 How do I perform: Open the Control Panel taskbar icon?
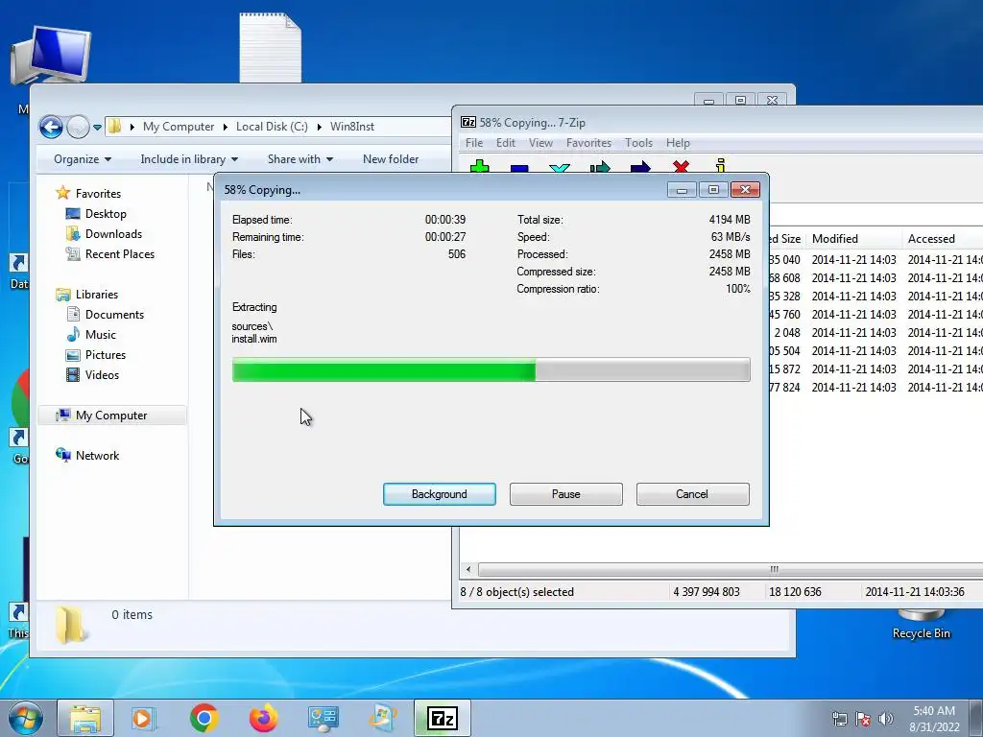[323, 718]
